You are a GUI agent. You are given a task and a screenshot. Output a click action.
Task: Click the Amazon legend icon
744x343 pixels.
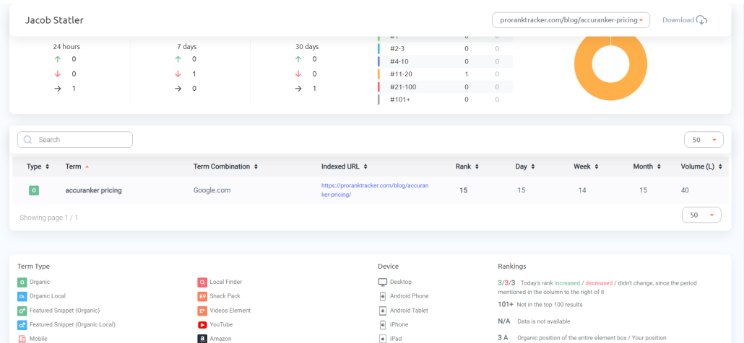(202, 339)
